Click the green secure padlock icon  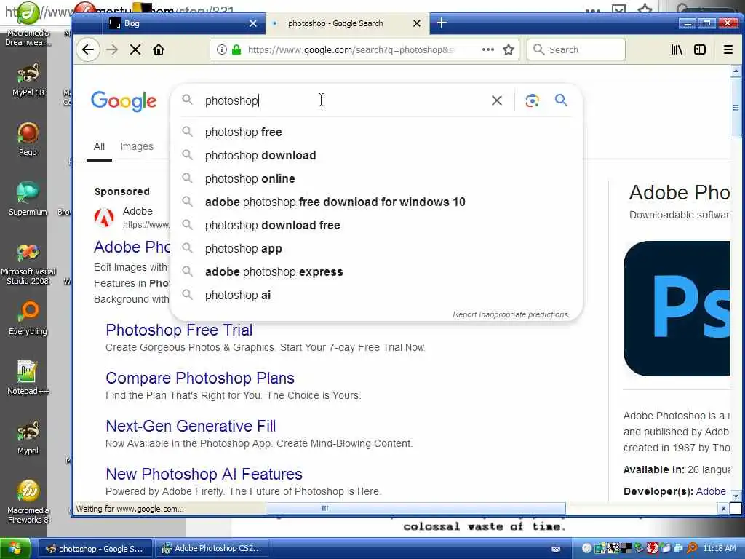point(236,49)
